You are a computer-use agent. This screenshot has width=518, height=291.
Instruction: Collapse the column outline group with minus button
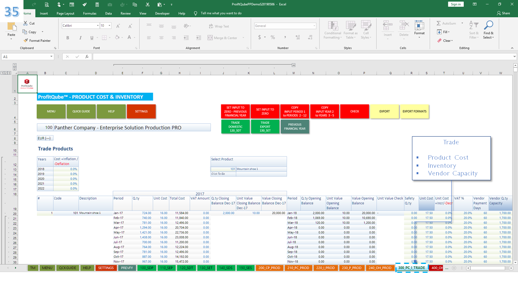click(x=293, y=65)
